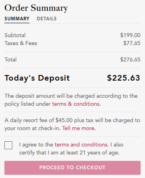The height and width of the screenshot is (178, 145).
Task: Open terms and conditions link beside checkbox
Action: (x=82, y=144)
